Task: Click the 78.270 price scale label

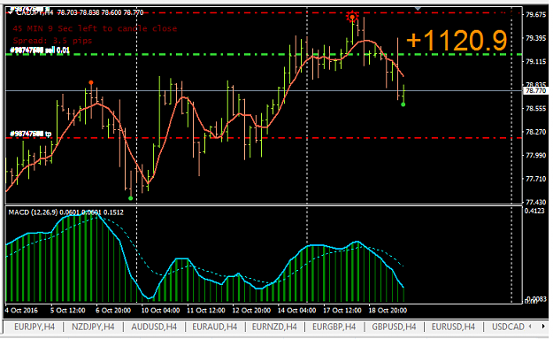Action: point(535,132)
